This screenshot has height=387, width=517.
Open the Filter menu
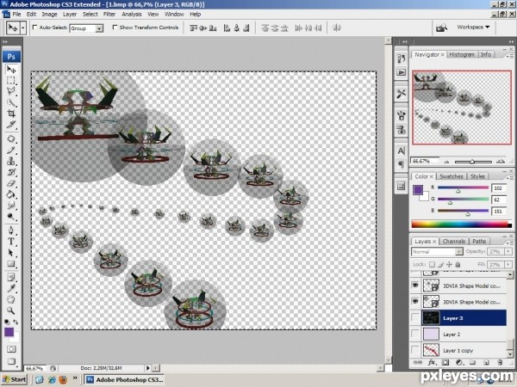109,14
